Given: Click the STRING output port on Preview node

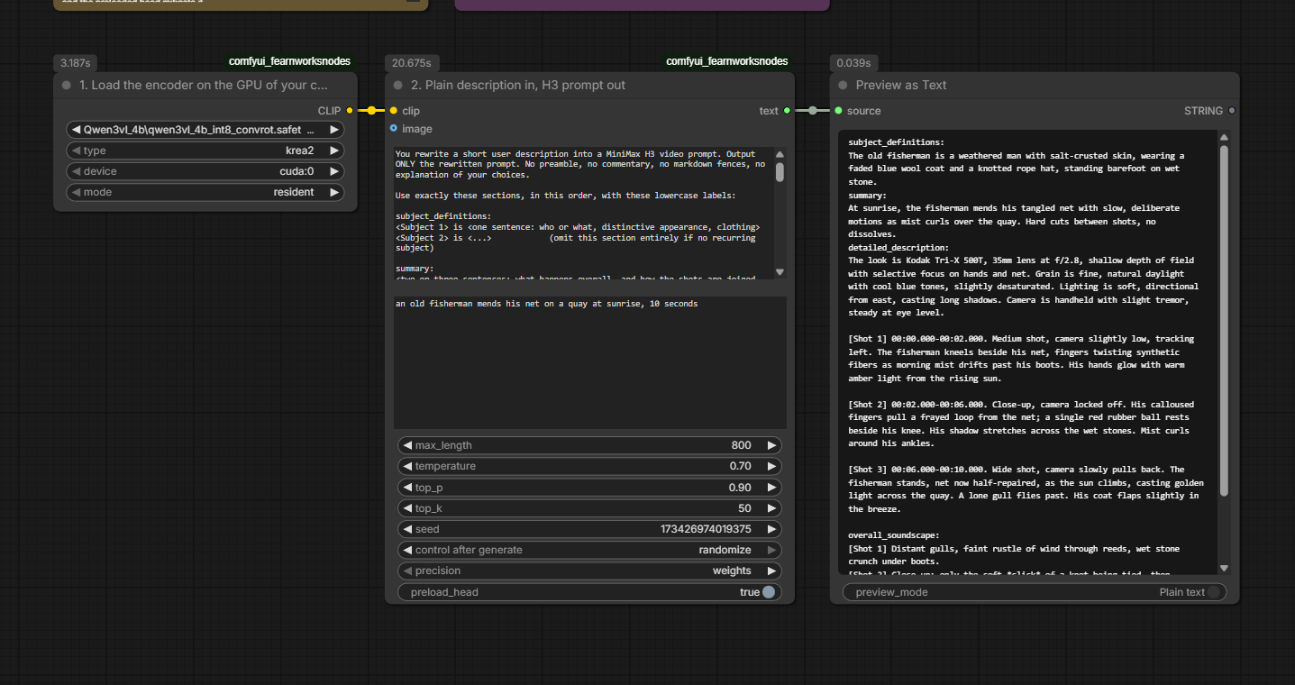Looking at the screenshot, I should [1232, 111].
